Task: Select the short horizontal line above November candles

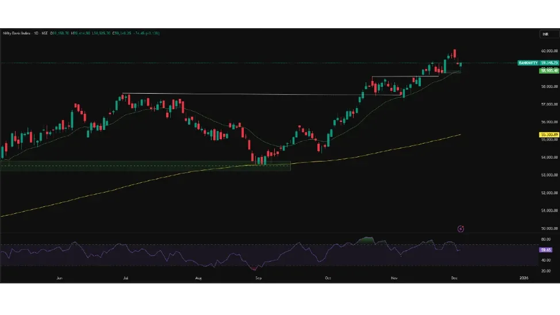Action: tap(405, 76)
